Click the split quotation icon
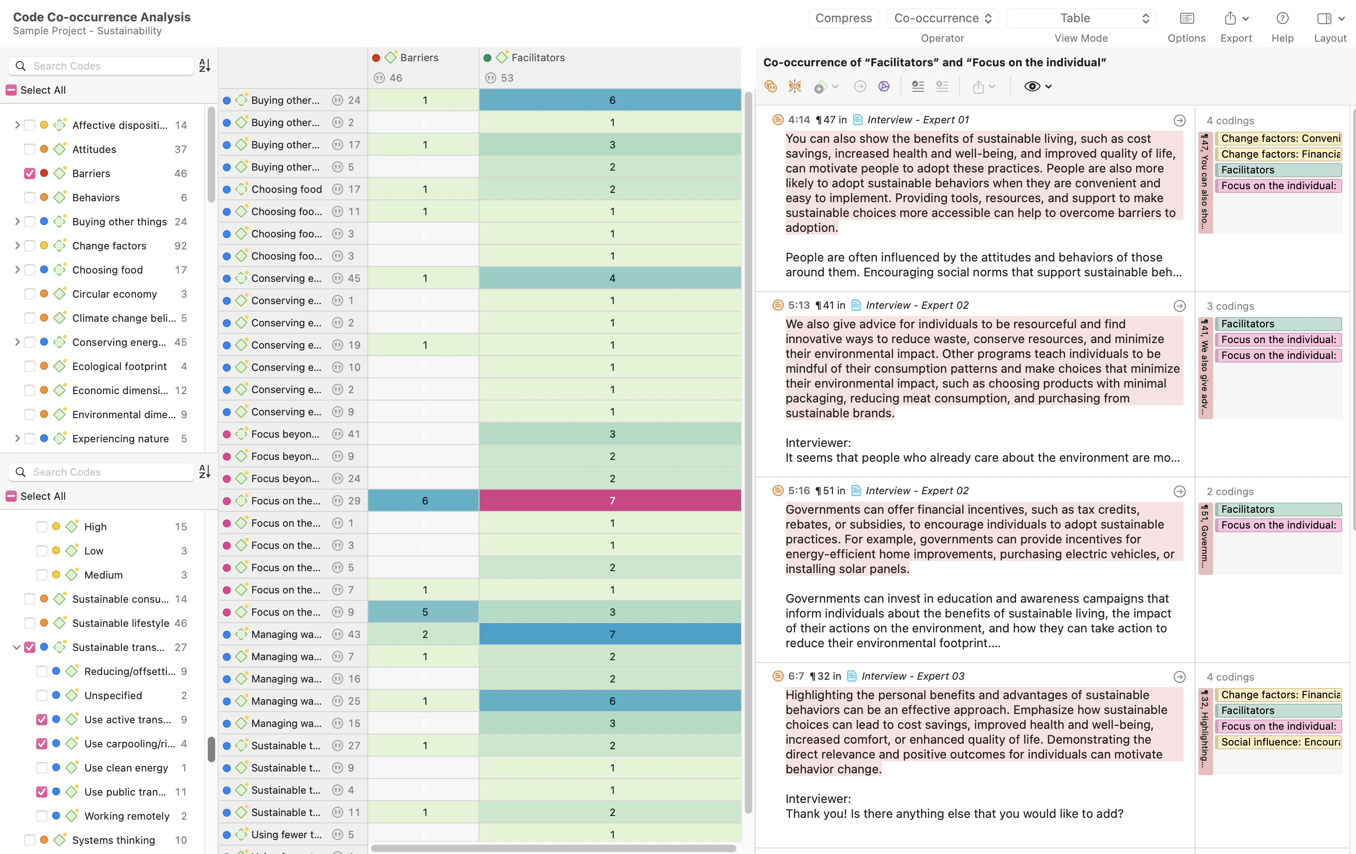 (794, 86)
